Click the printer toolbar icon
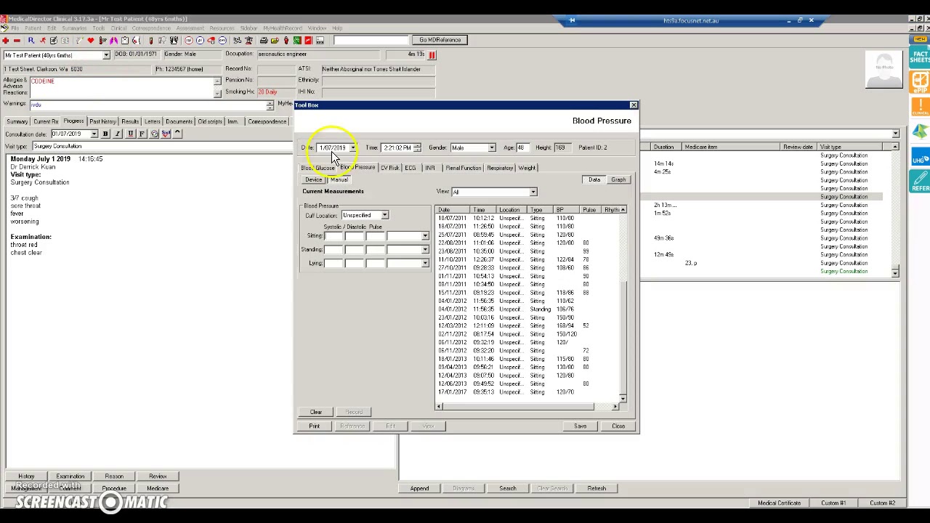 tap(264, 40)
